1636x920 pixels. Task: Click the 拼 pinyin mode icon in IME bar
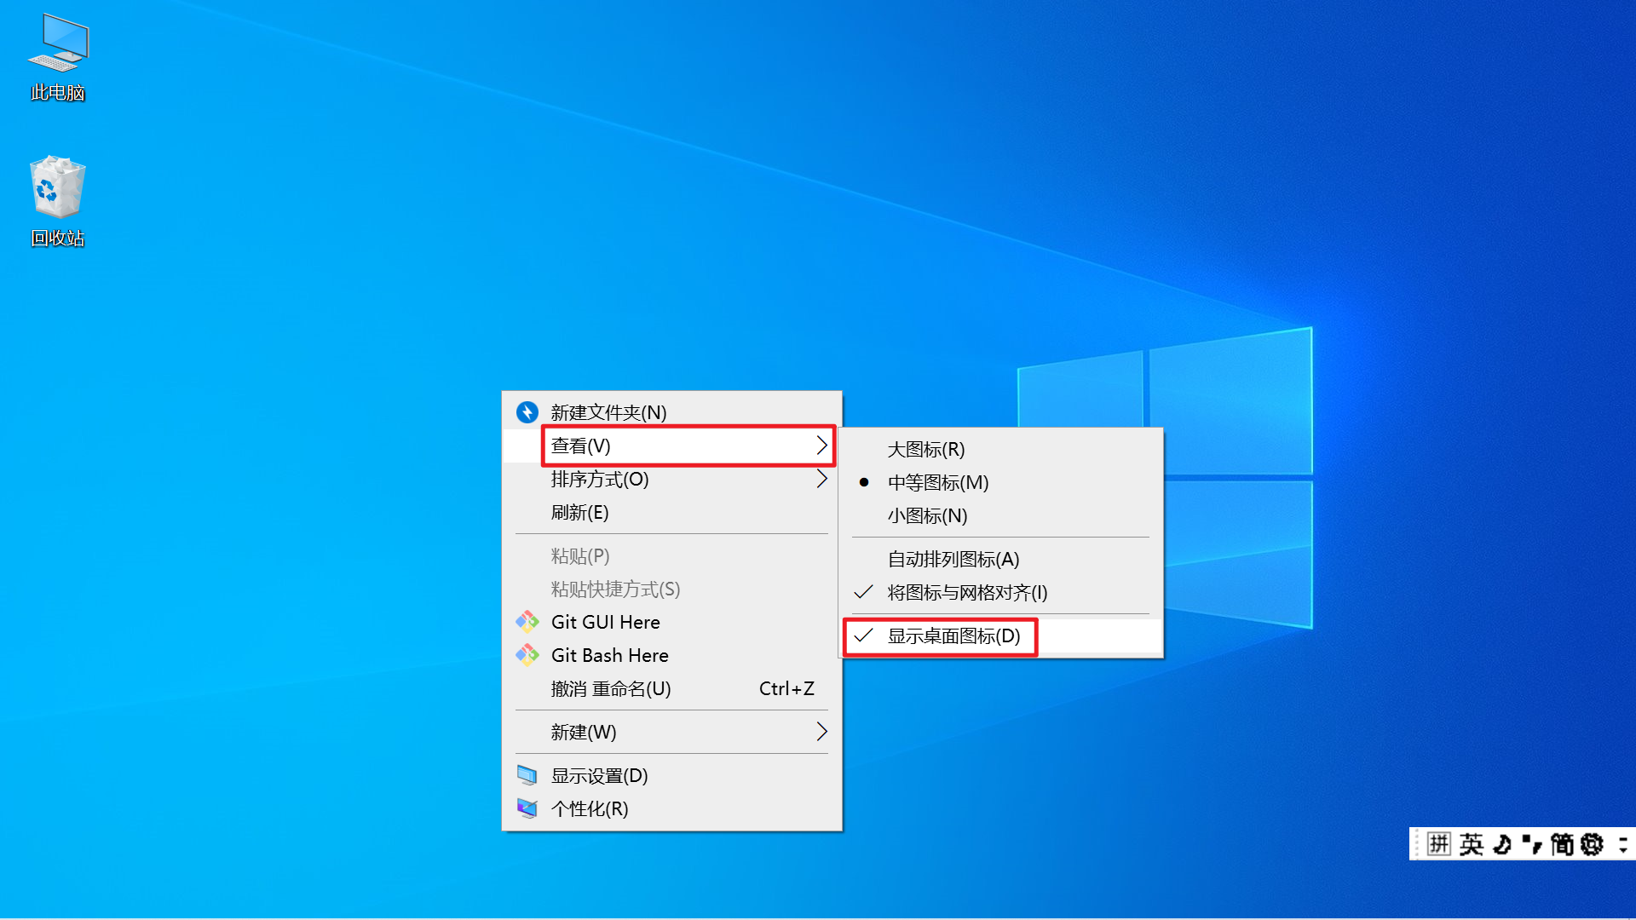pyautogui.click(x=1439, y=844)
